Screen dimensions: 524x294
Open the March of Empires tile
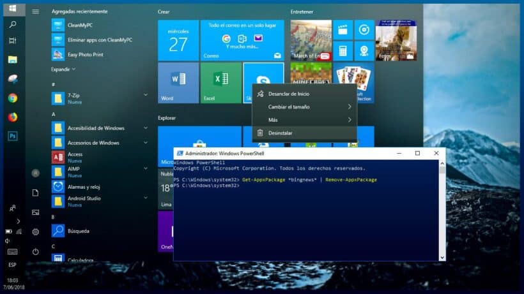click(x=311, y=40)
